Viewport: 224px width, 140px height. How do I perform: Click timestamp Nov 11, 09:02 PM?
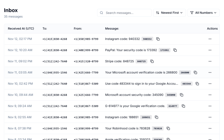pos(20,61)
